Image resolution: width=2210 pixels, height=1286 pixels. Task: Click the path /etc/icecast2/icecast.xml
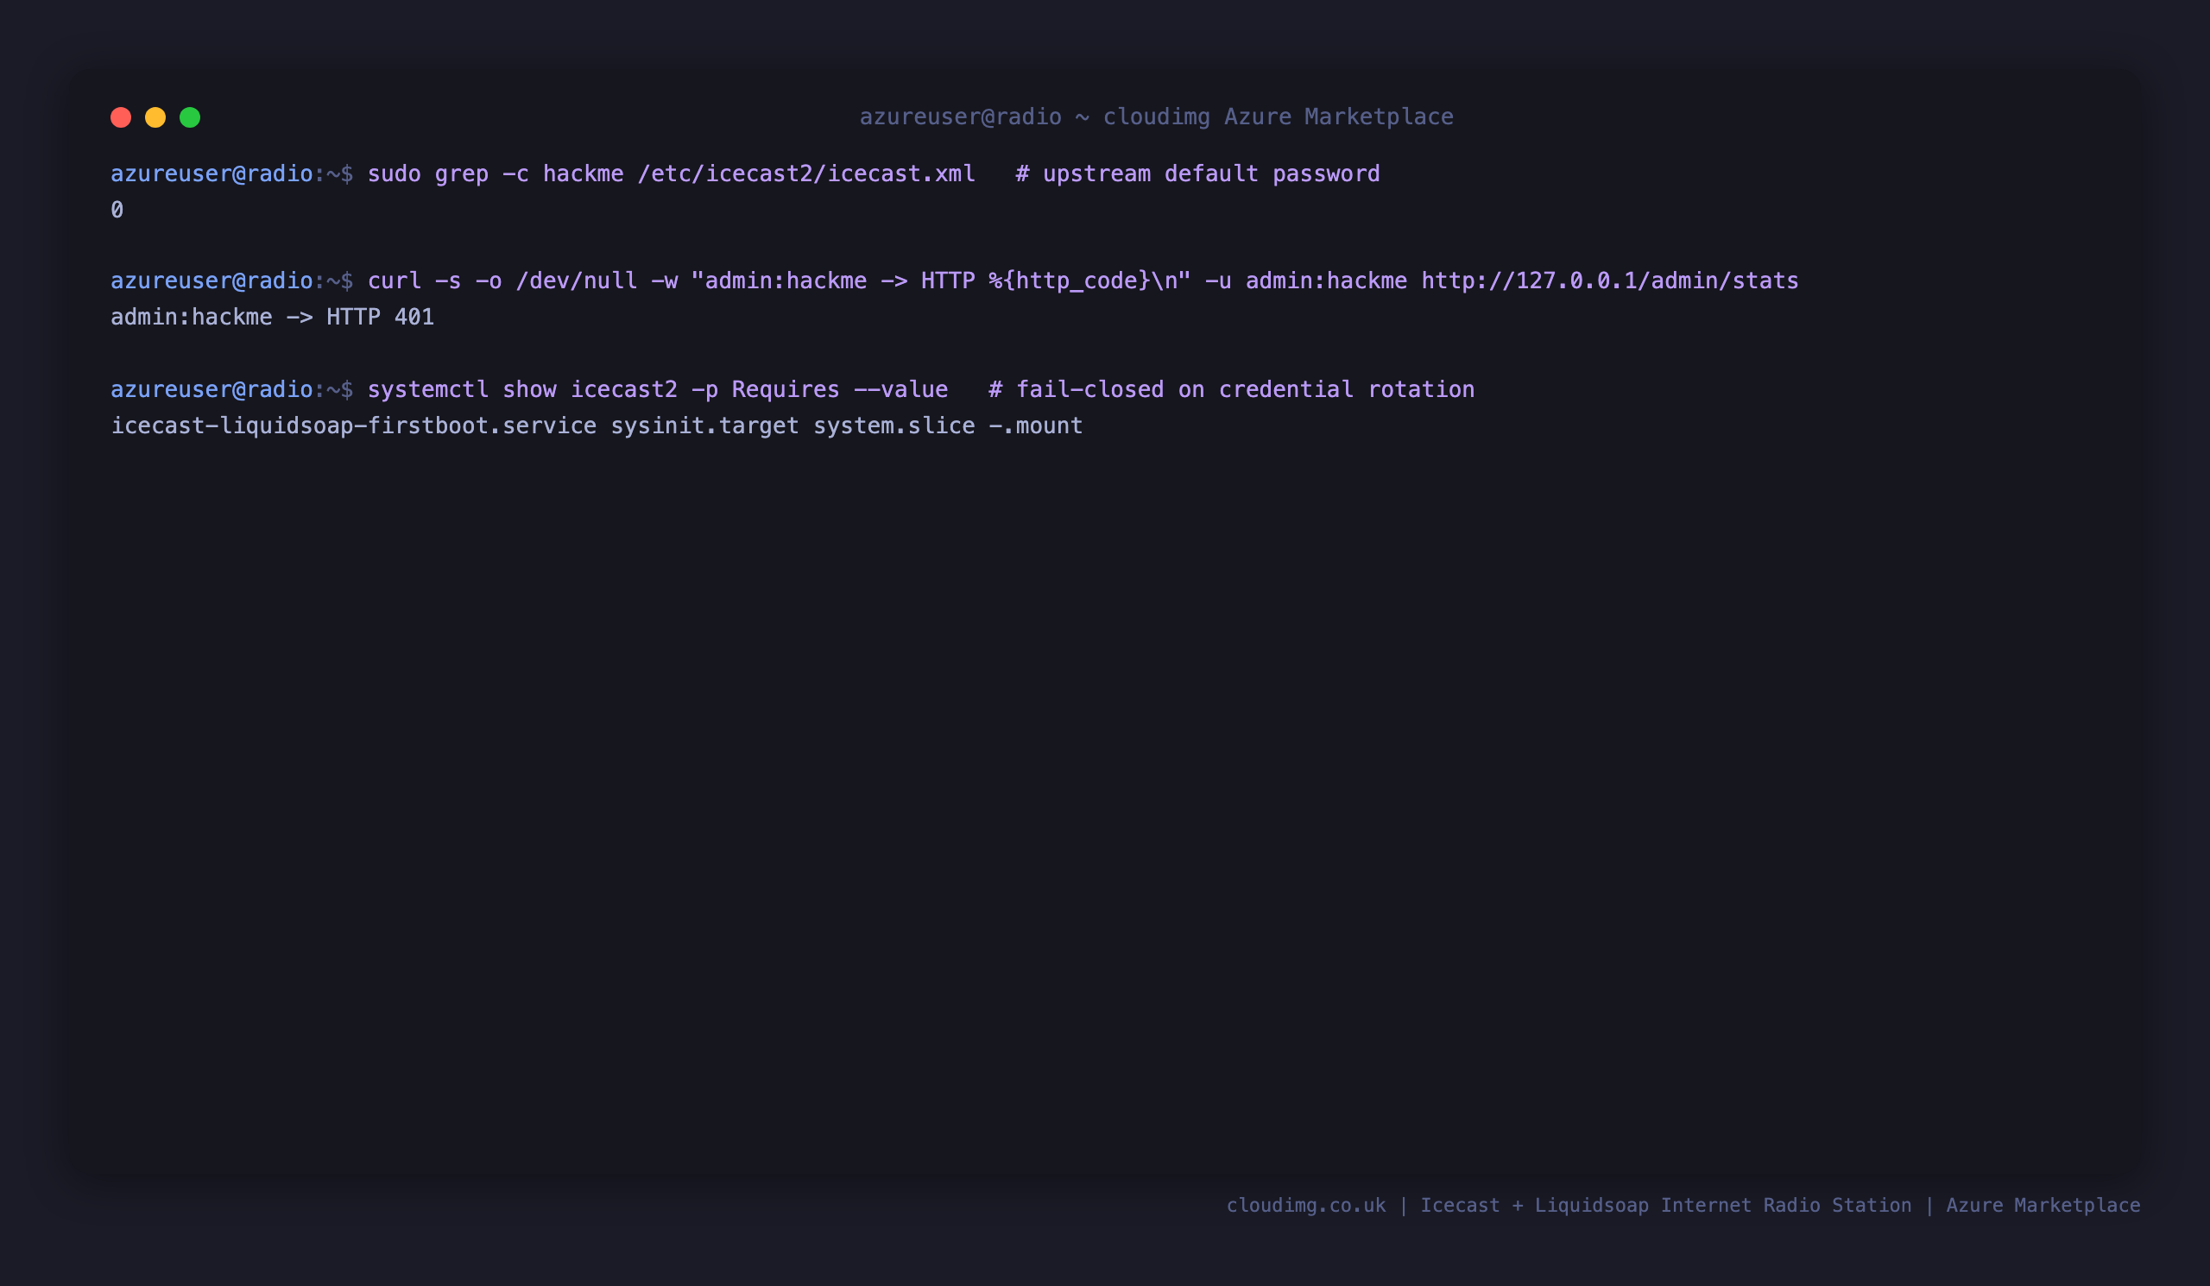pyautogui.click(x=806, y=173)
